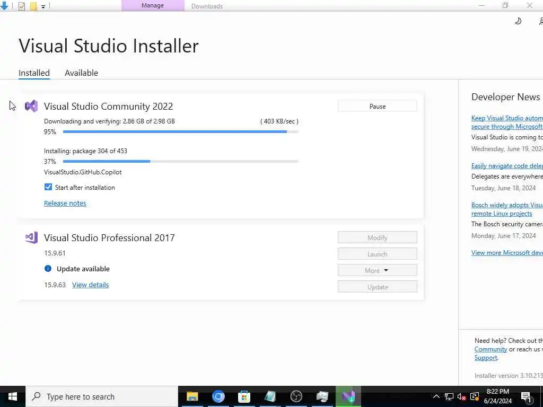The width and height of the screenshot is (543, 407).
Task: Click the version number 15.9.61
Action: [55, 253]
